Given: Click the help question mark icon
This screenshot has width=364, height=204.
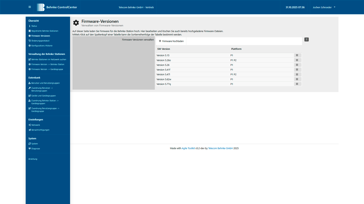Looking at the screenshot, I should [x=306, y=40].
